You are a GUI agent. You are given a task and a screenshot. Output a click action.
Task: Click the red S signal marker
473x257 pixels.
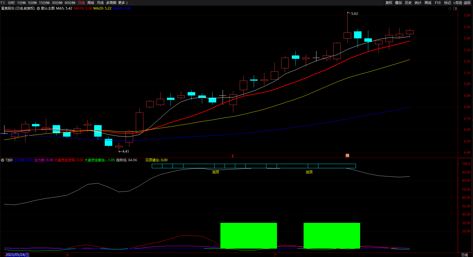(233, 156)
